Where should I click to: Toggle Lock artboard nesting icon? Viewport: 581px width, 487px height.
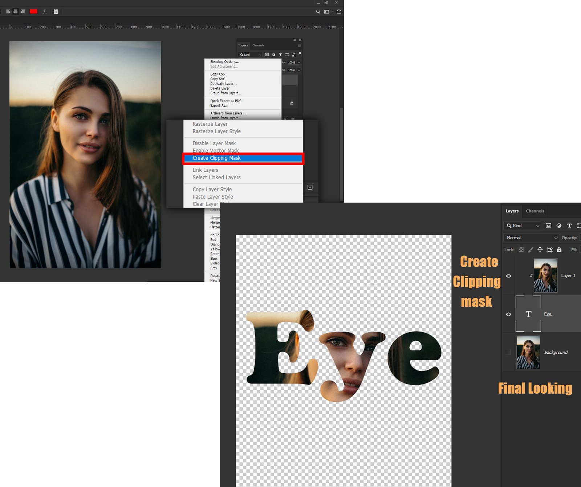tap(550, 249)
